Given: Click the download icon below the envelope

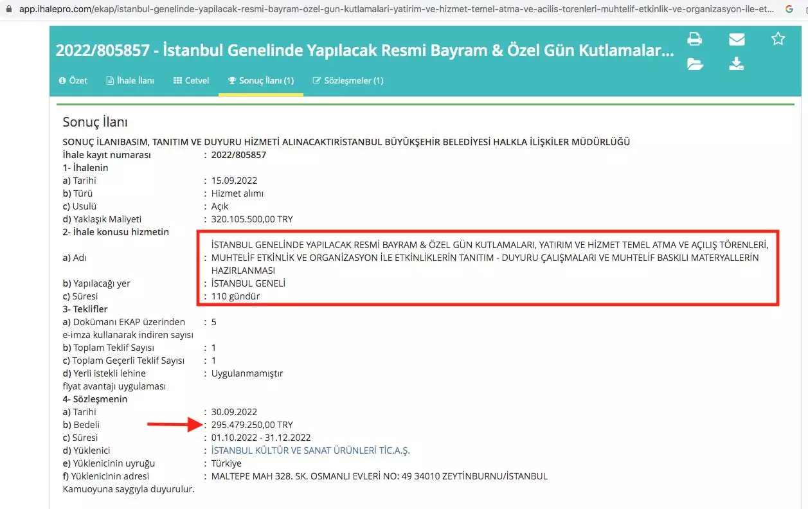Looking at the screenshot, I should (736, 64).
